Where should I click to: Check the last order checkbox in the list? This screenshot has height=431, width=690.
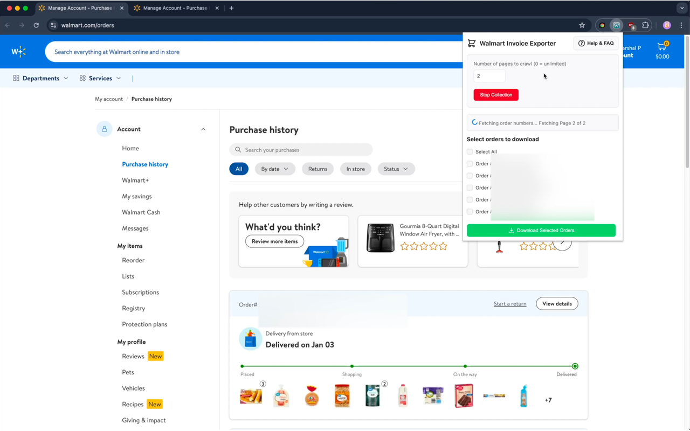[470, 212]
